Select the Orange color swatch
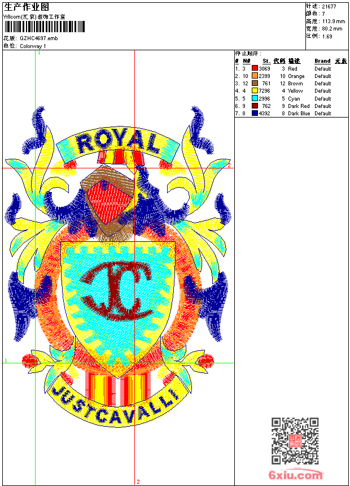Viewport: 350px width, 486px height. click(255, 76)
